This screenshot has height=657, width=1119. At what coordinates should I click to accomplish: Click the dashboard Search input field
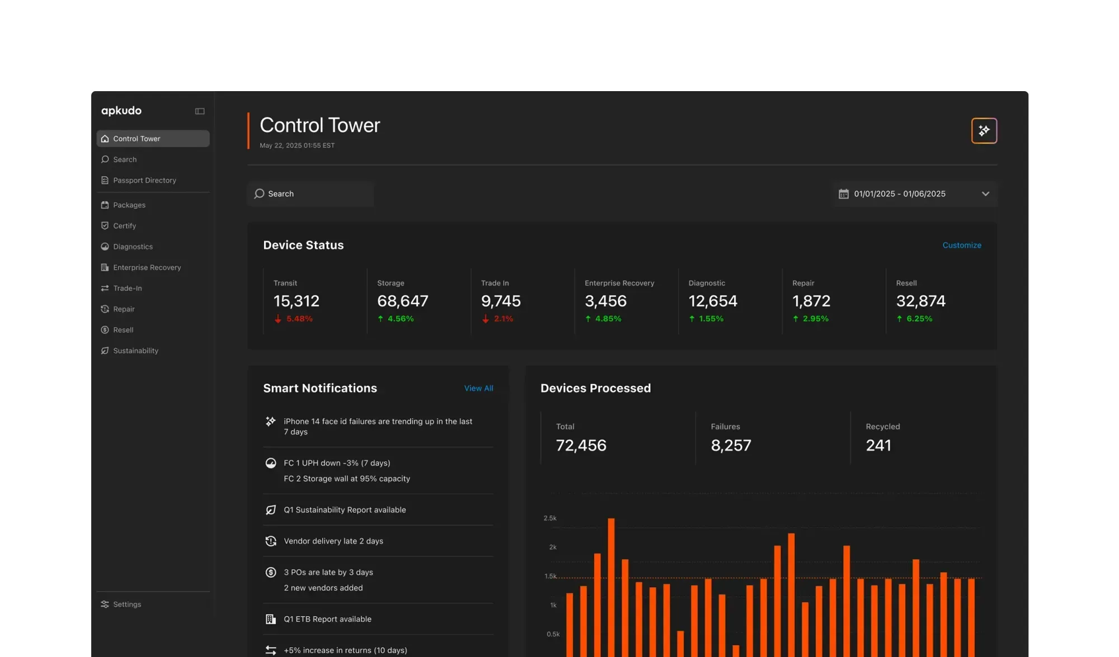point(311,193)
